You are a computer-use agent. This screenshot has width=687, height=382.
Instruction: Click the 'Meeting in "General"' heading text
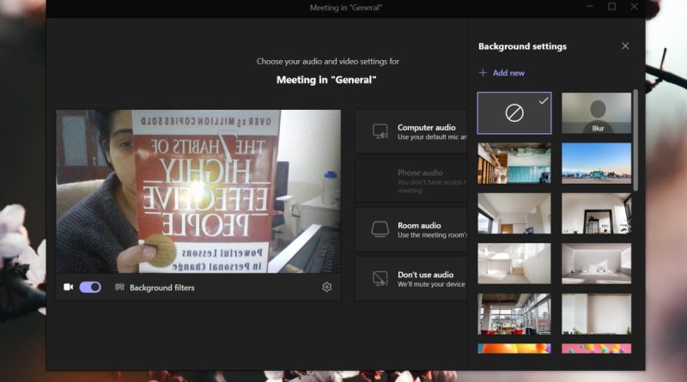326,80
